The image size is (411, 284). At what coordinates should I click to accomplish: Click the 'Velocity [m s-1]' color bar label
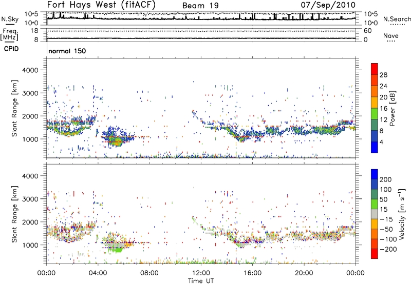[x=402, y=214]
